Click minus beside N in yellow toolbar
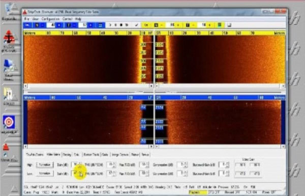This screenshot has height=196, width=305. 162,25
